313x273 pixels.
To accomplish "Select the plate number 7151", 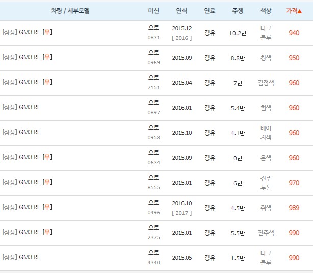I will pos(154,88).
